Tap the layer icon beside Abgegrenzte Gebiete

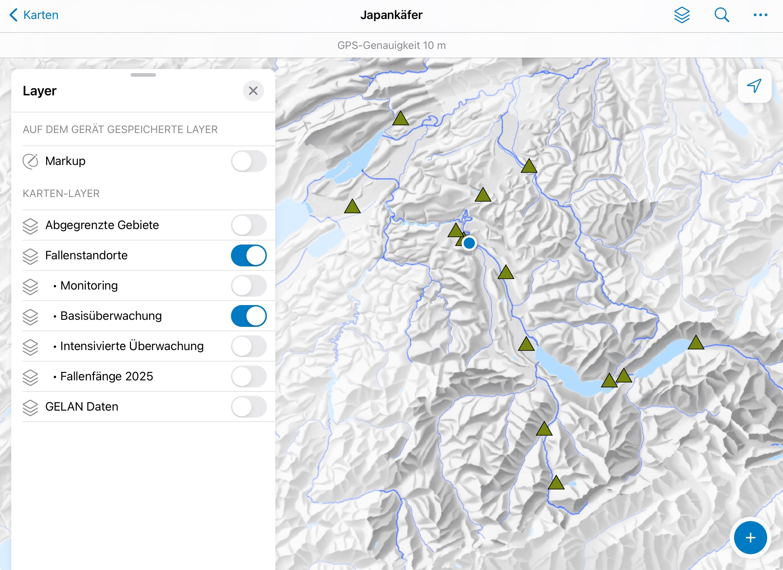click(x=30, y=226)
